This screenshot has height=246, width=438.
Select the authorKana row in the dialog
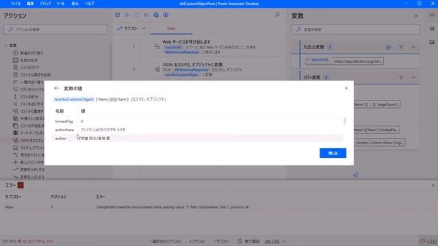[x=197, y=130]
